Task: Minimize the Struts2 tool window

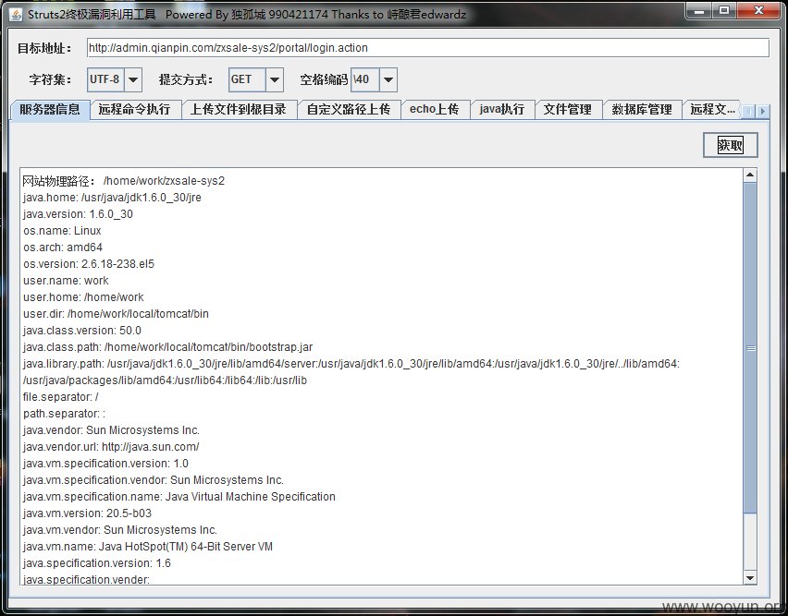Action: (x=699, y=10)
